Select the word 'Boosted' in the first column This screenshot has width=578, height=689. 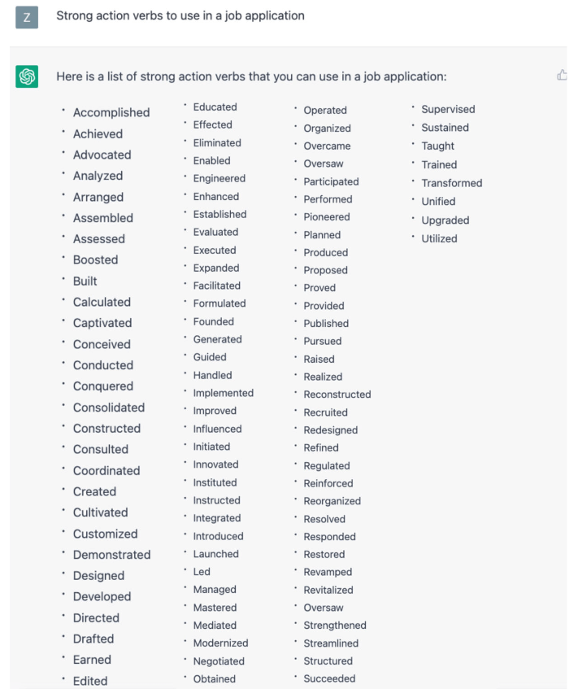(95, 259)
